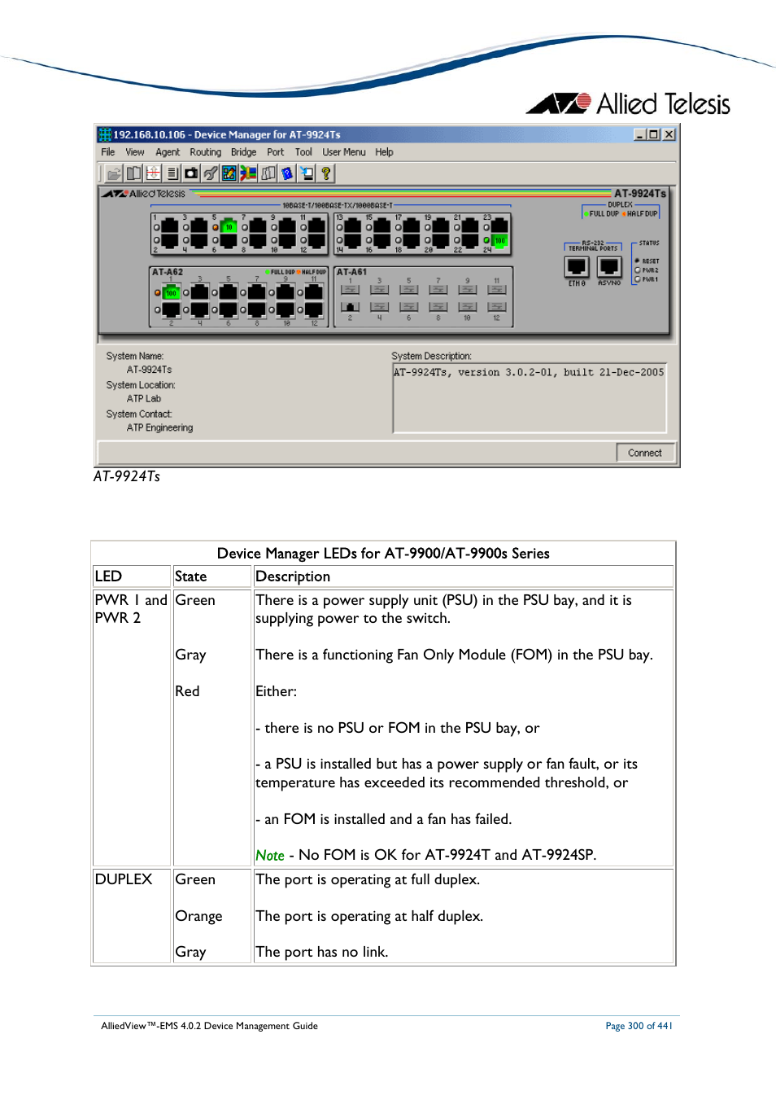
Task: Select SFP port 2 on the AT-A61 module
Action: click(x=351, y=307)
